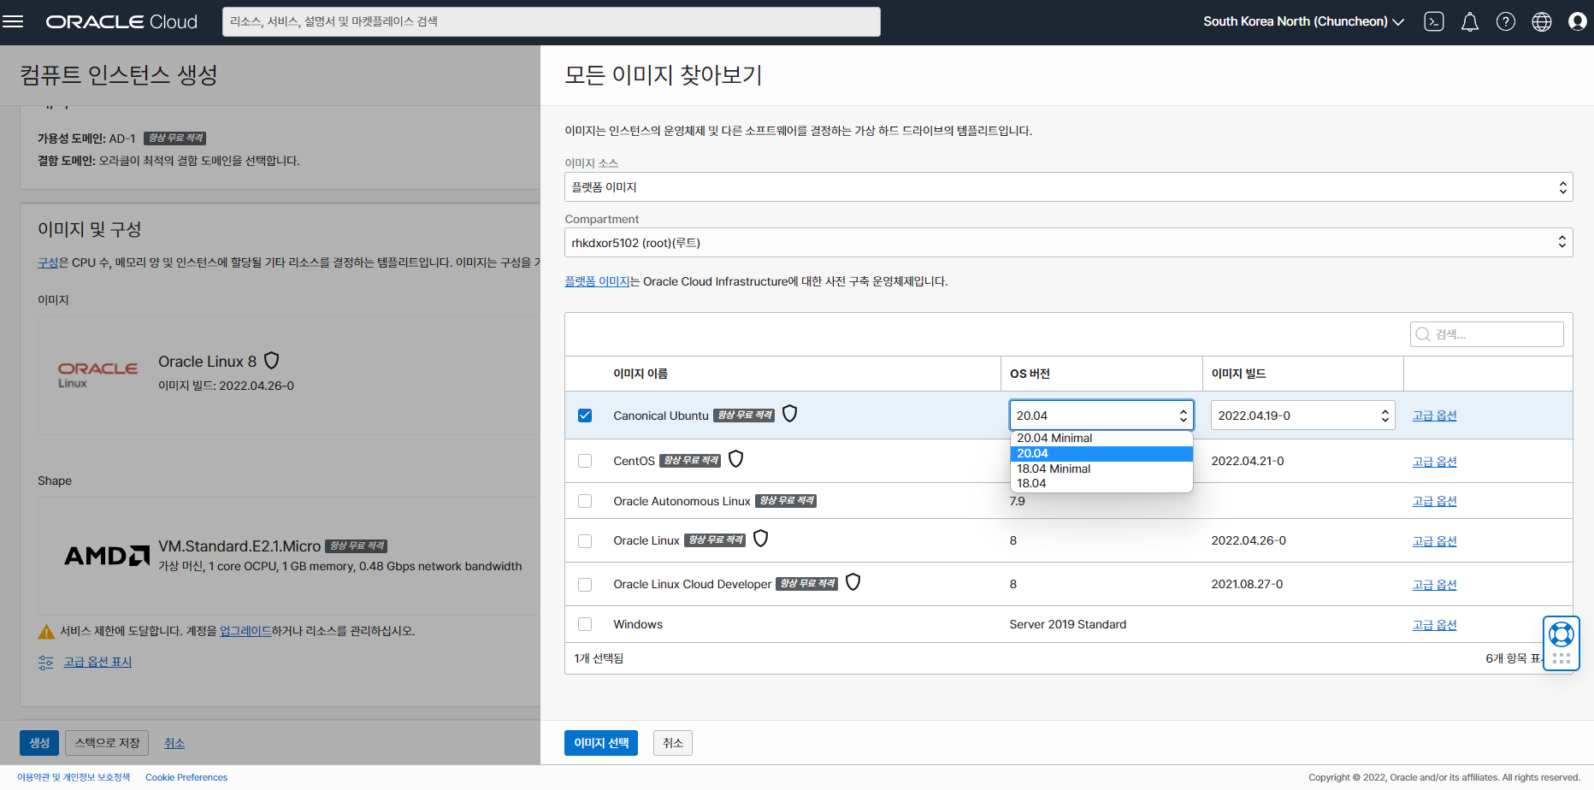The height and width of the screenshot is (790, 1594).
Task: Click the 이미지 선택 button
Action: pyautogui.click(x=601, y=743)
